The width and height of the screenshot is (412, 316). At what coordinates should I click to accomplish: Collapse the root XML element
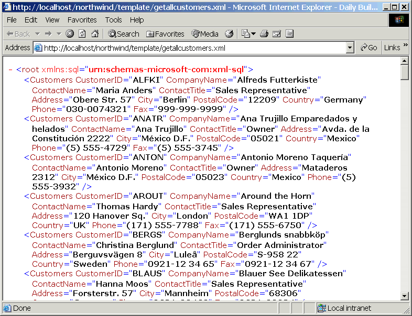pos(11,70)
